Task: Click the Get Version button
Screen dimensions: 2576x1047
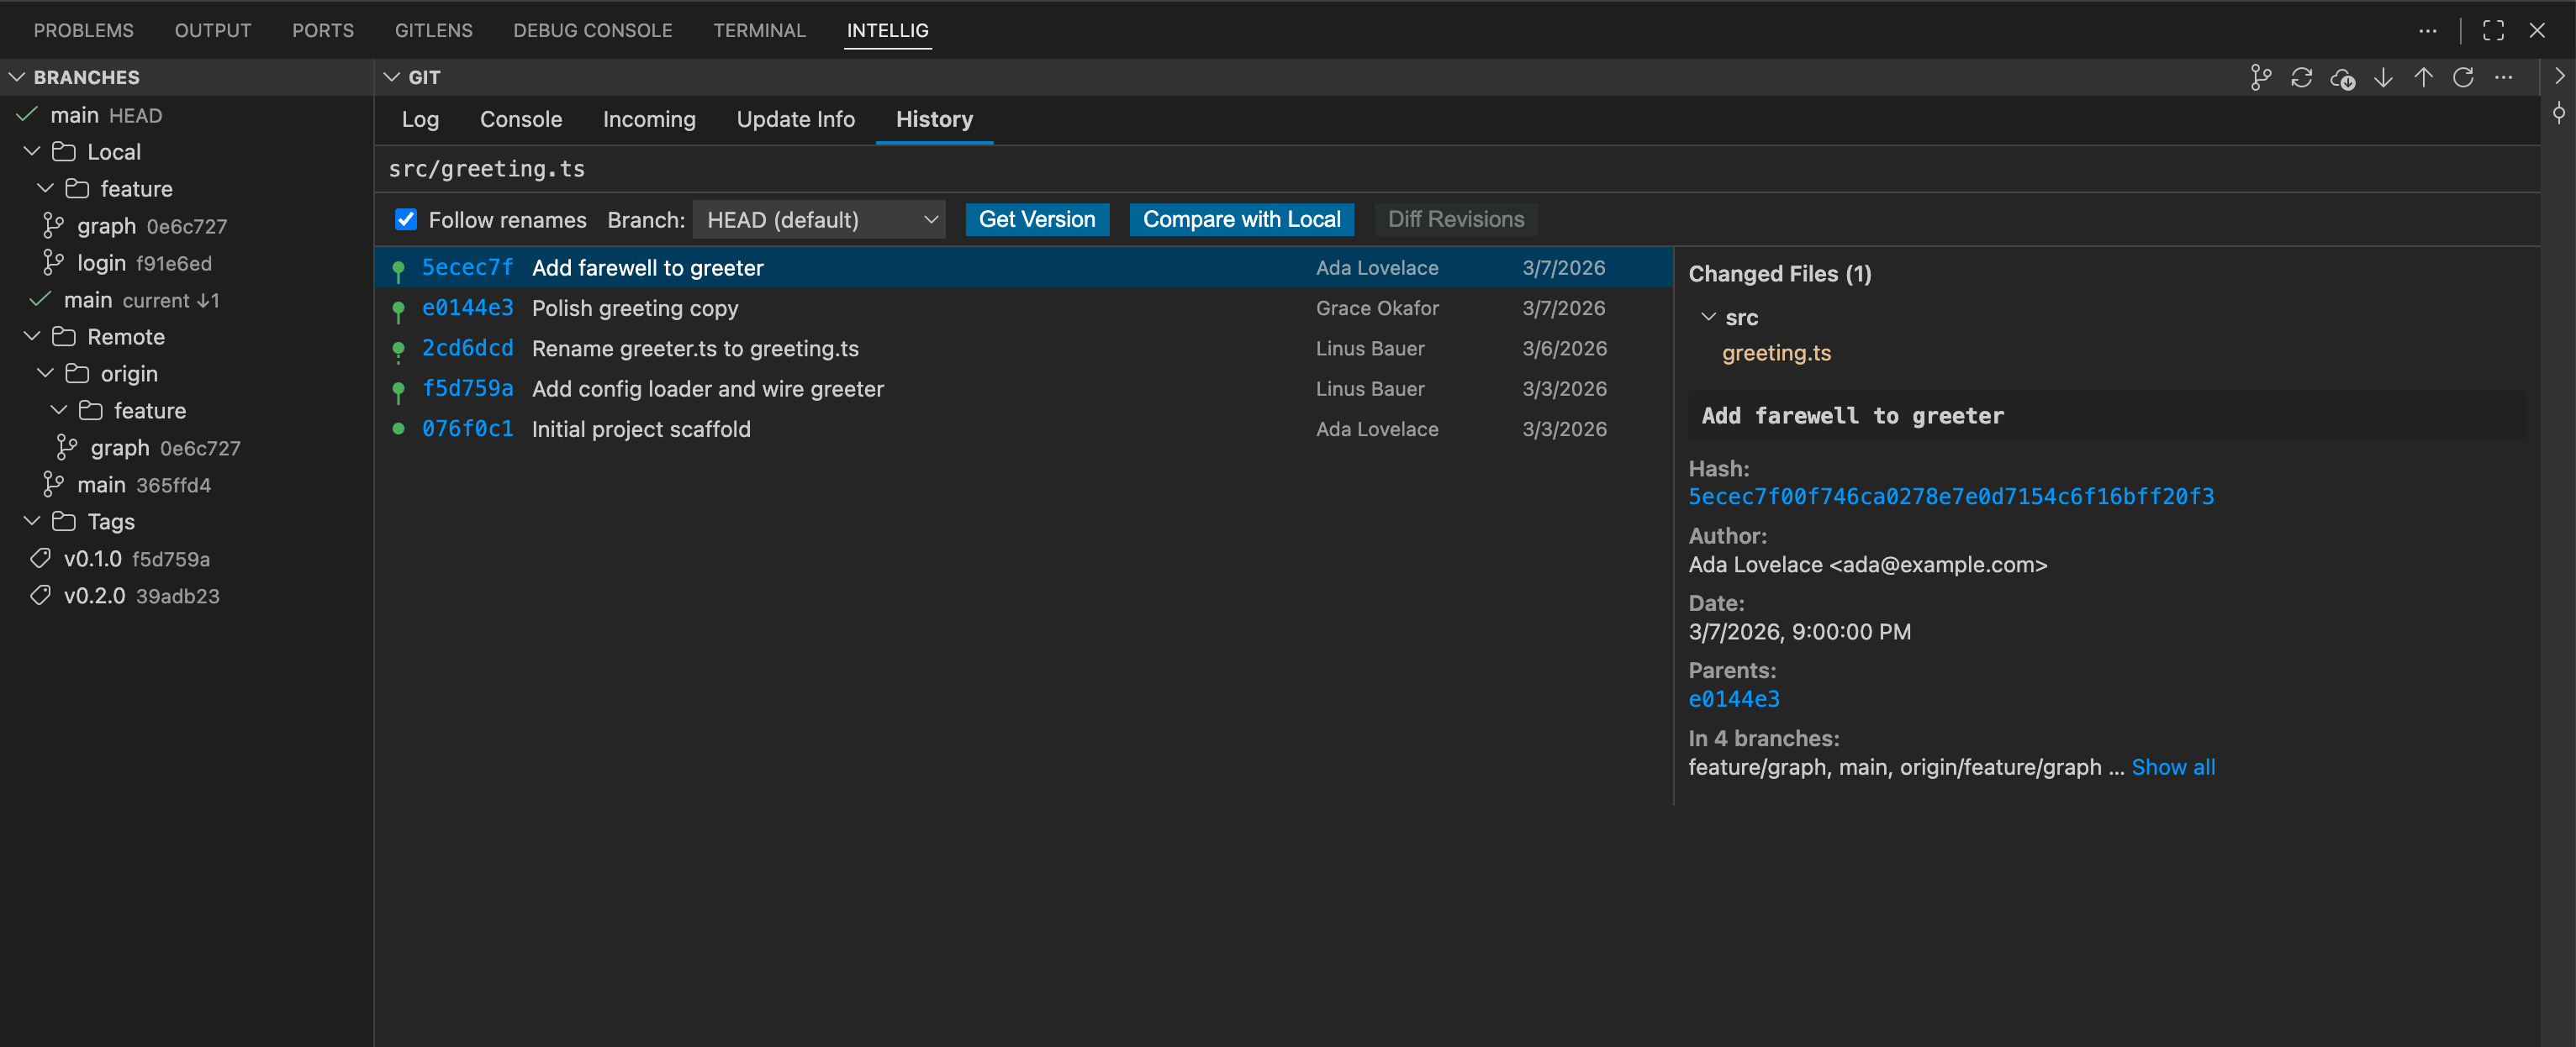Action: 1037,220
